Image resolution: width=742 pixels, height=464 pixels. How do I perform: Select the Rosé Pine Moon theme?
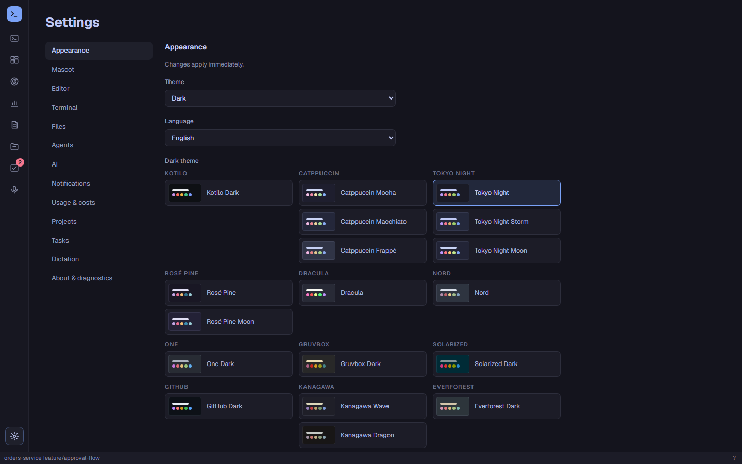tap(229, 322)
